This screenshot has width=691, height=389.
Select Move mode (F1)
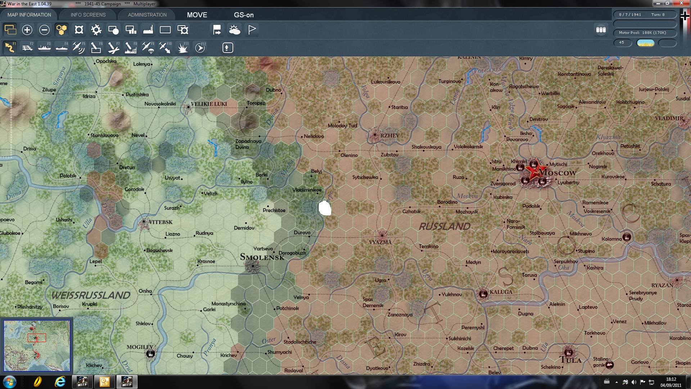pos(10,48)
